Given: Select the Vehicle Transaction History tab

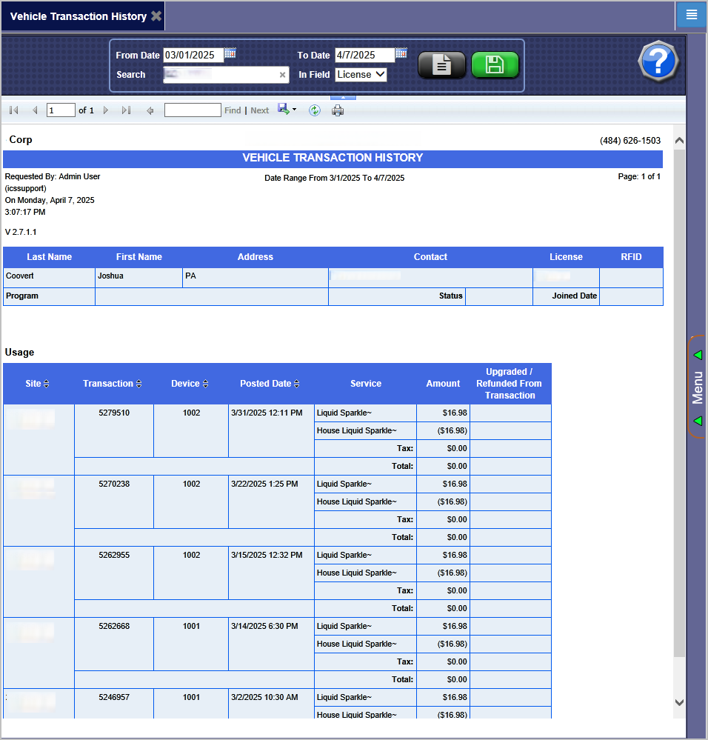Looking at the screenshot, I should 78,16.
